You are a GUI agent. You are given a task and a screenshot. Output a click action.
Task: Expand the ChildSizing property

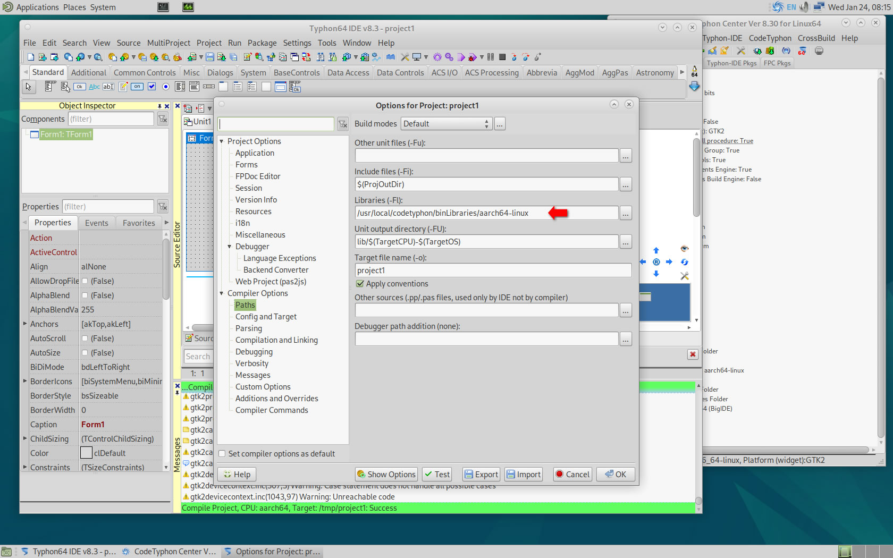coord(25,438)
